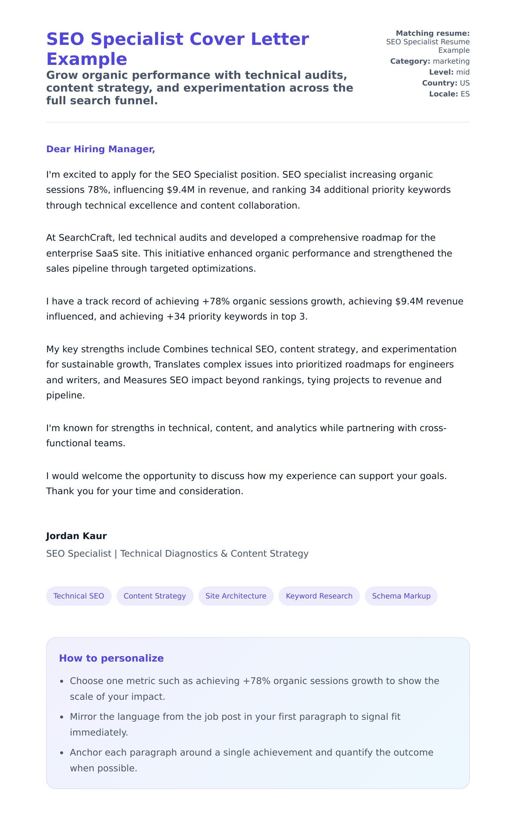Screen dimensions: 516x818
Task: Click the Country US metadata entry
Action: [x=446, y=83]
